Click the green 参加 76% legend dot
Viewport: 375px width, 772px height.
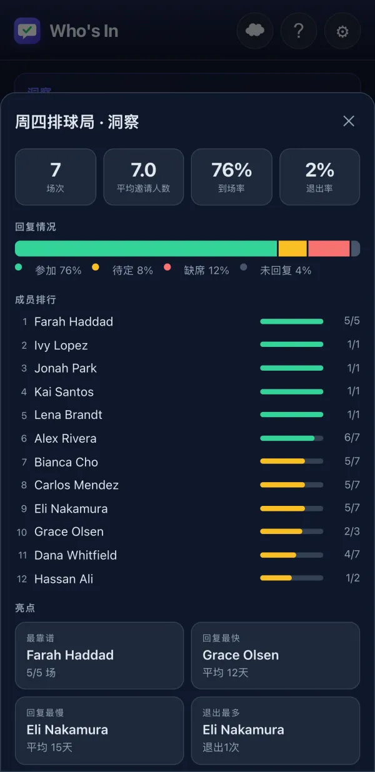click(19, 267)
